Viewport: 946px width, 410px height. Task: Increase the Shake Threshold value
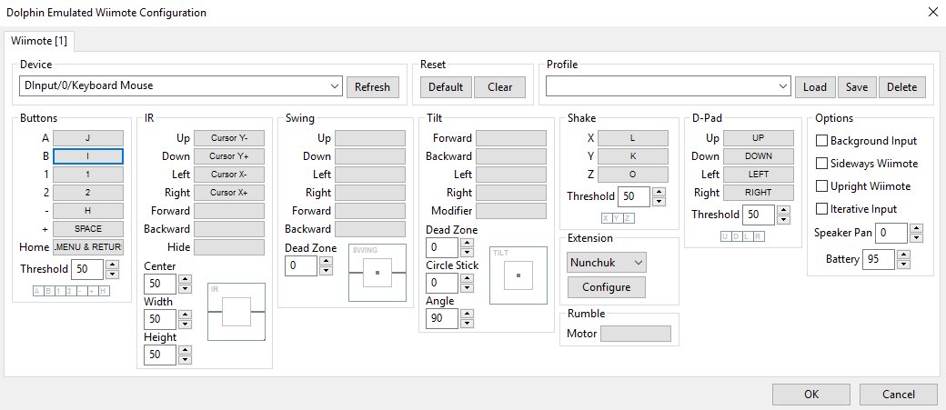659,192
